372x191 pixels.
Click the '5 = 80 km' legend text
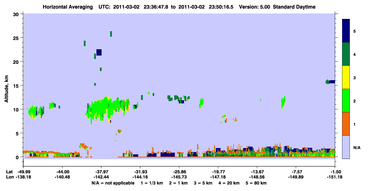256,183
